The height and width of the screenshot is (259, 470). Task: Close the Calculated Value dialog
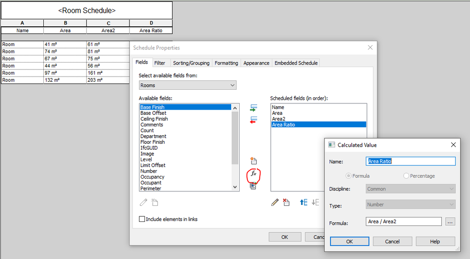point(453,145)
